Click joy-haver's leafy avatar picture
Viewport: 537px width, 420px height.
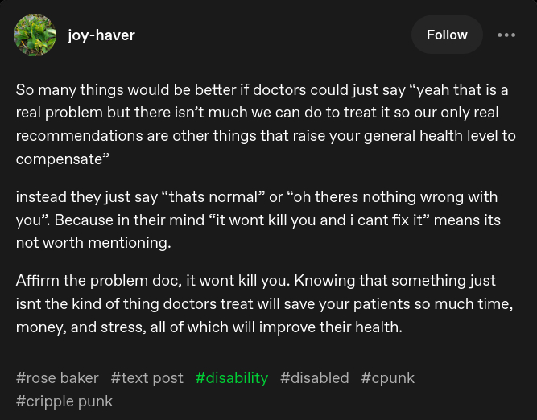(35, 35)
